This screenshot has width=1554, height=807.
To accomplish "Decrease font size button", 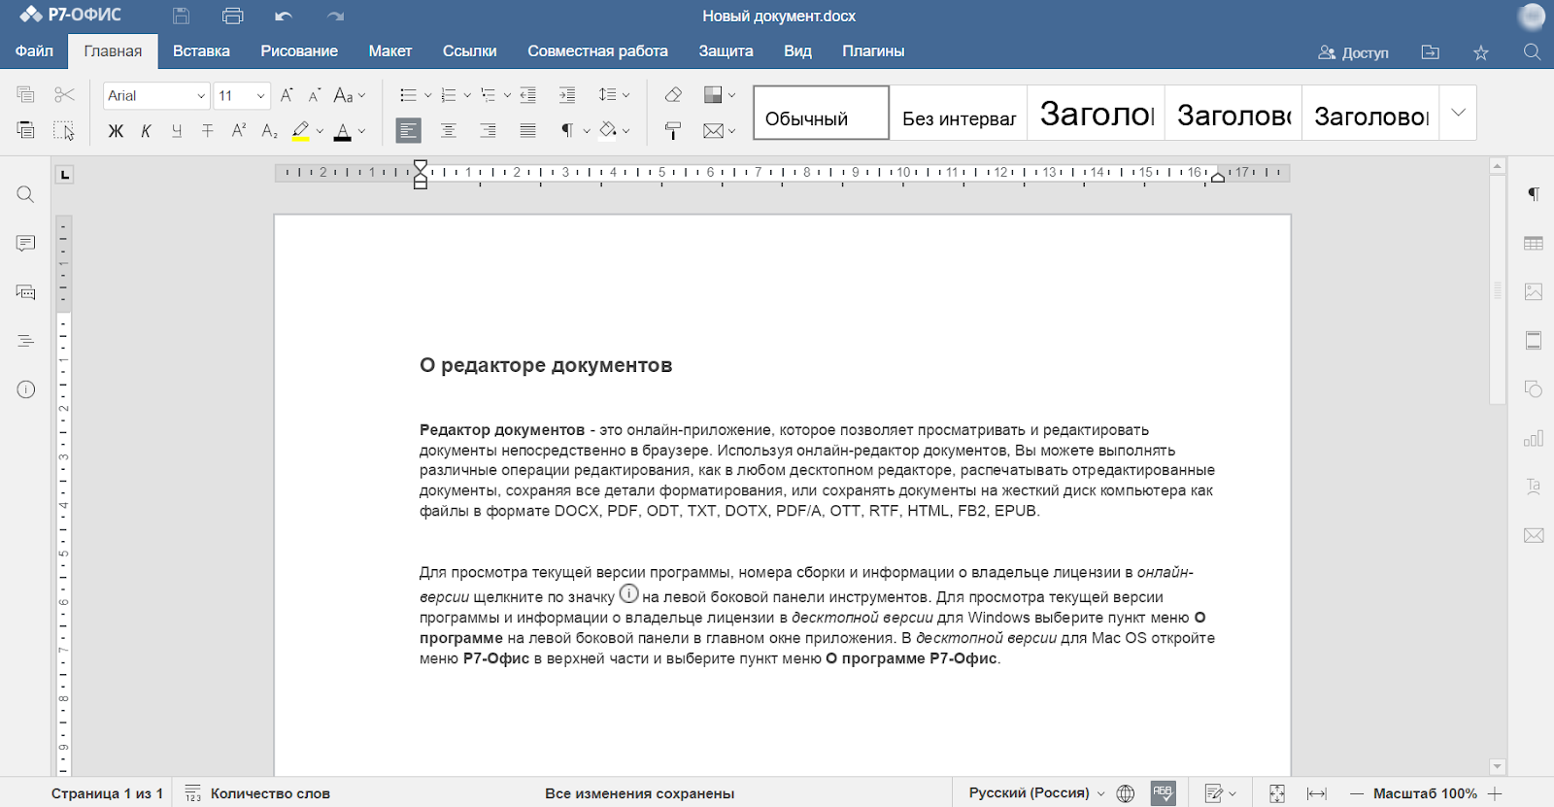I will [x=315, y=95].
